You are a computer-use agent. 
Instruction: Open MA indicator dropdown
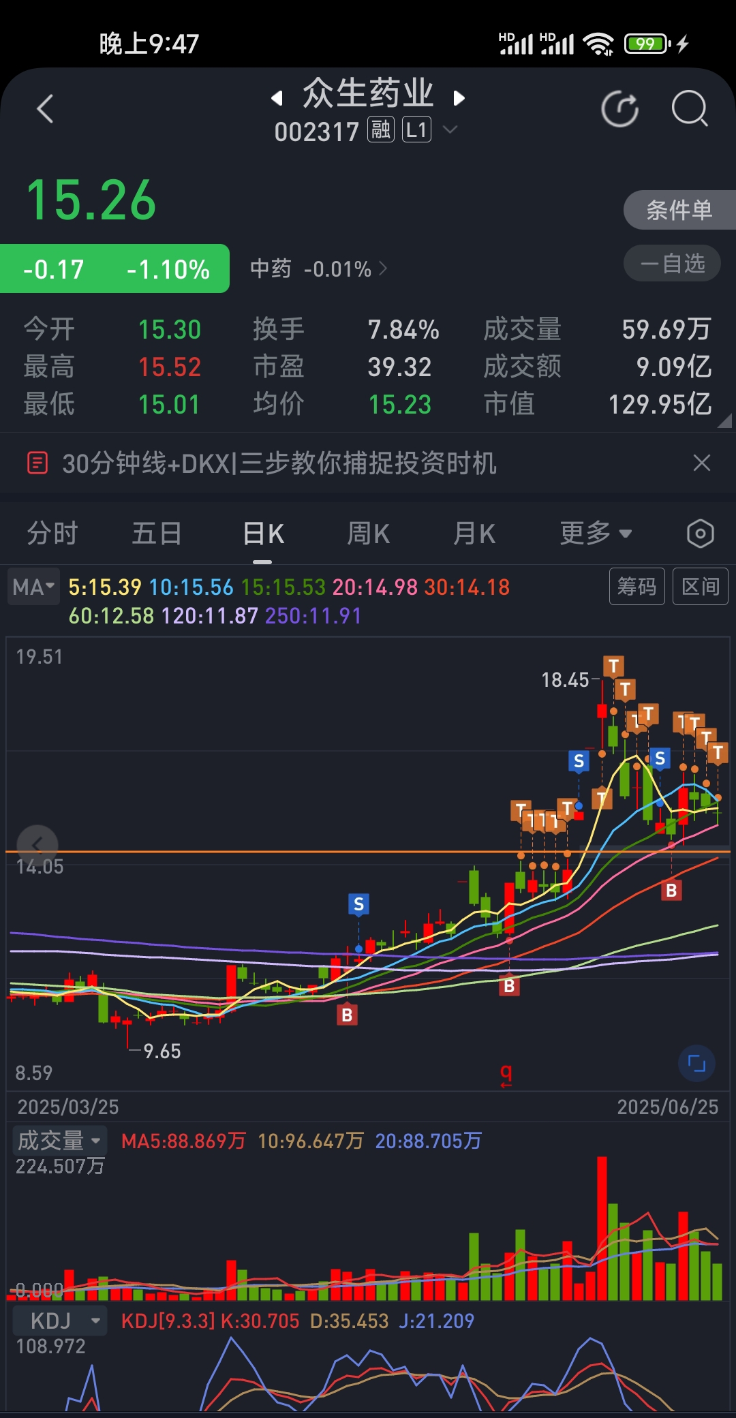(x=33, y=587)
